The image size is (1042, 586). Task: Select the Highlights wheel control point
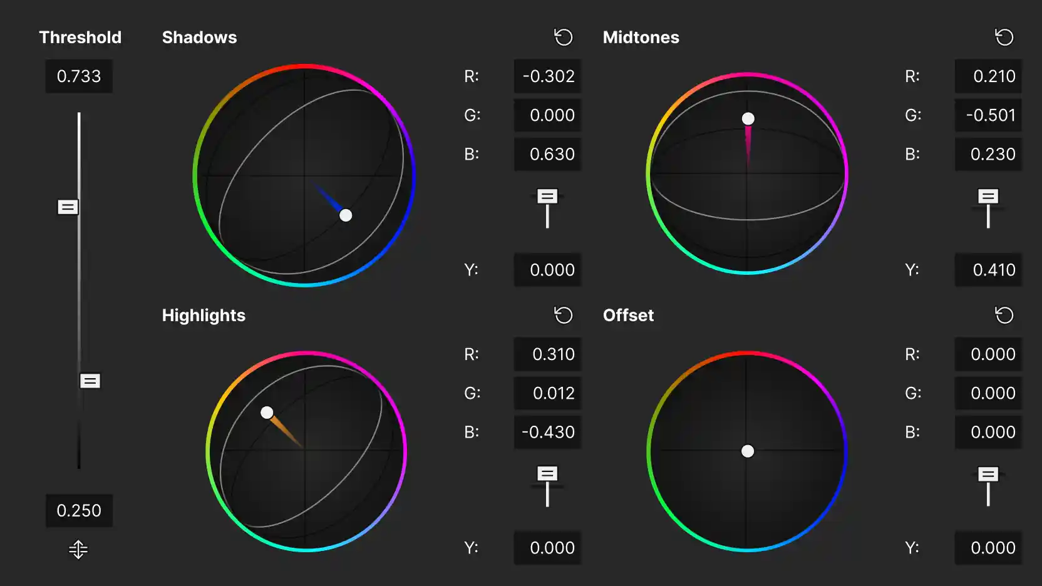point(267,413)
